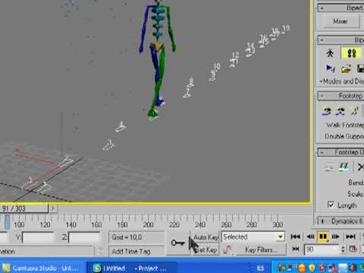Step to the previous frame
364x273 pixels.
(x=310, y=237)
